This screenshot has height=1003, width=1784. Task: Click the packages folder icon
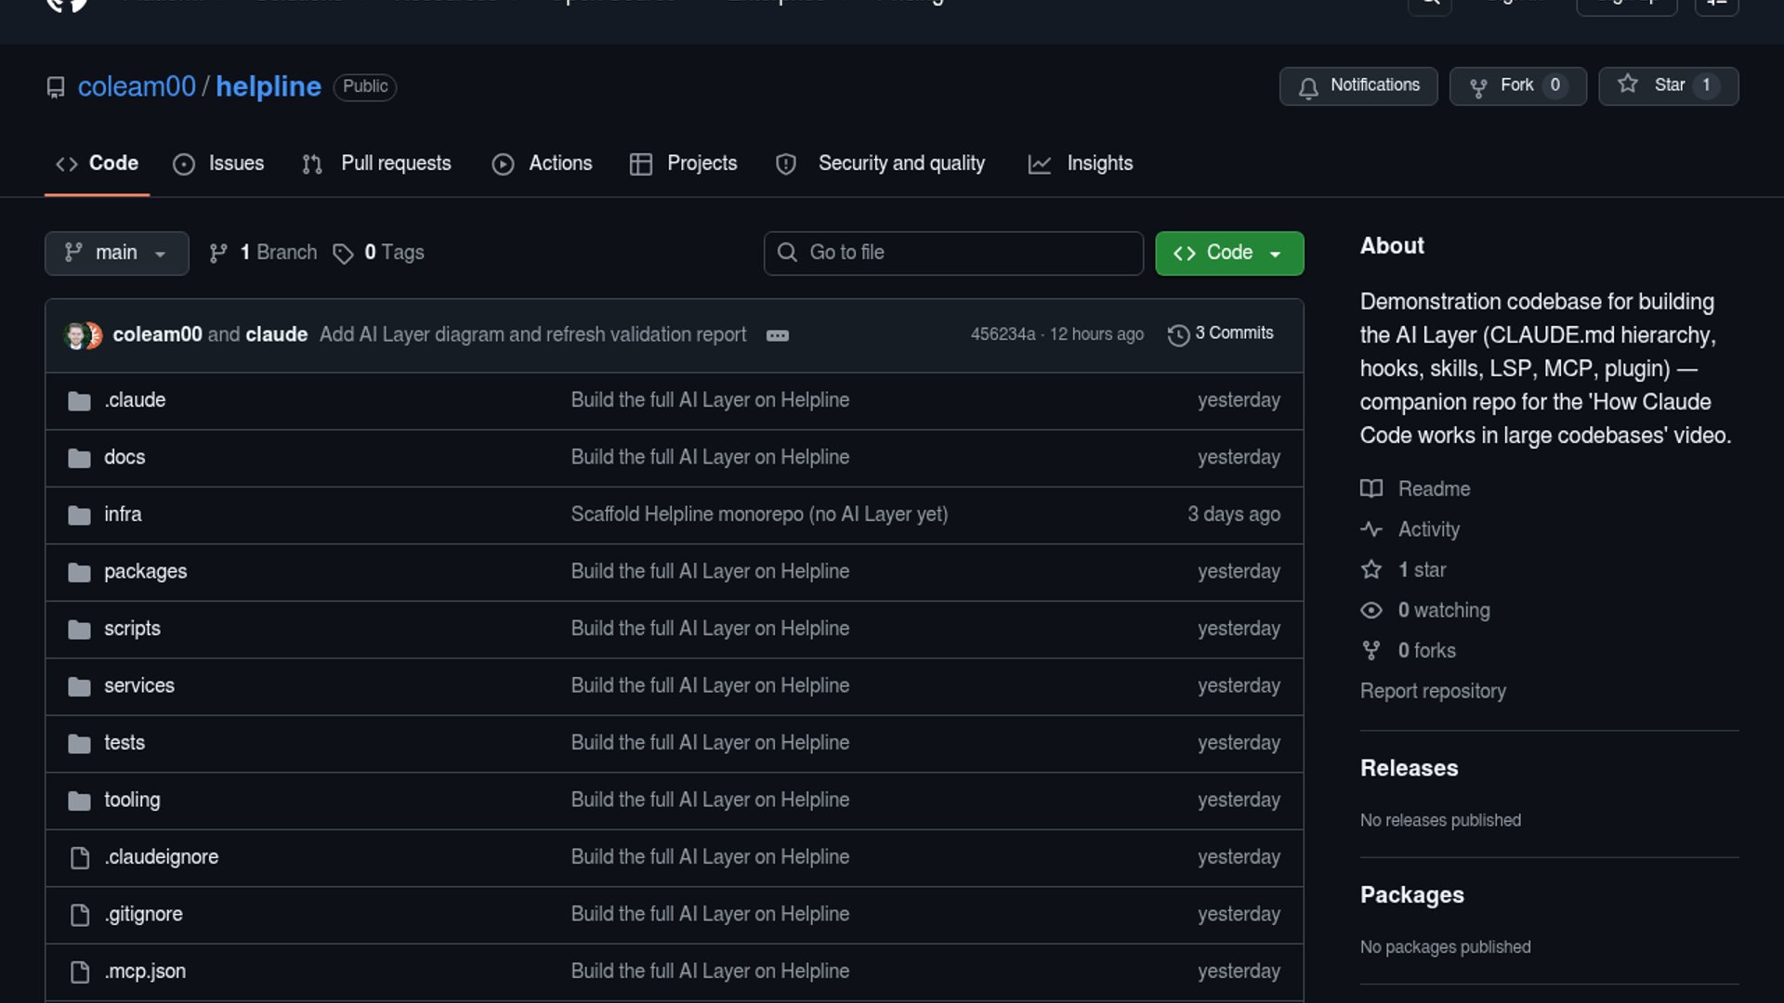[79, 572]
